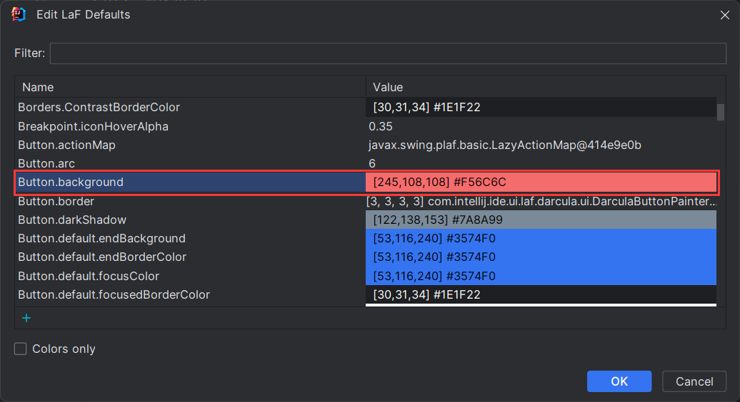Open the Button.background #F56C6C color swatch
The width and height of the screenshot is (740, 402).
[x=541, y=182]
